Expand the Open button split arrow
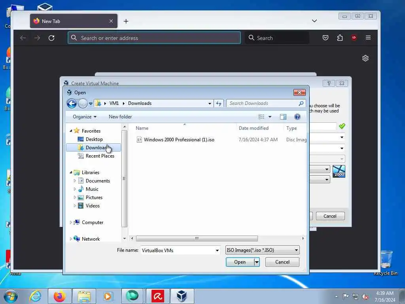 point(257,262)
